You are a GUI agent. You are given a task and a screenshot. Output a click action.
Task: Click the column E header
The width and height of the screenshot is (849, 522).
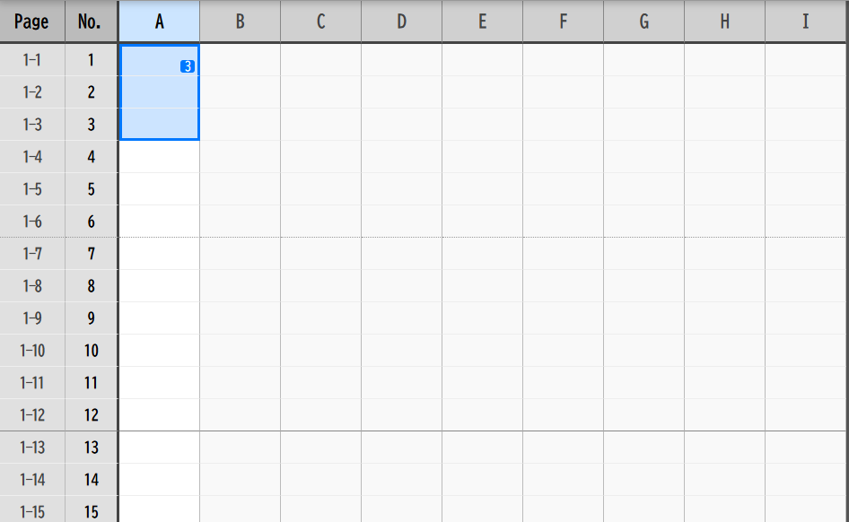[482, 22]
